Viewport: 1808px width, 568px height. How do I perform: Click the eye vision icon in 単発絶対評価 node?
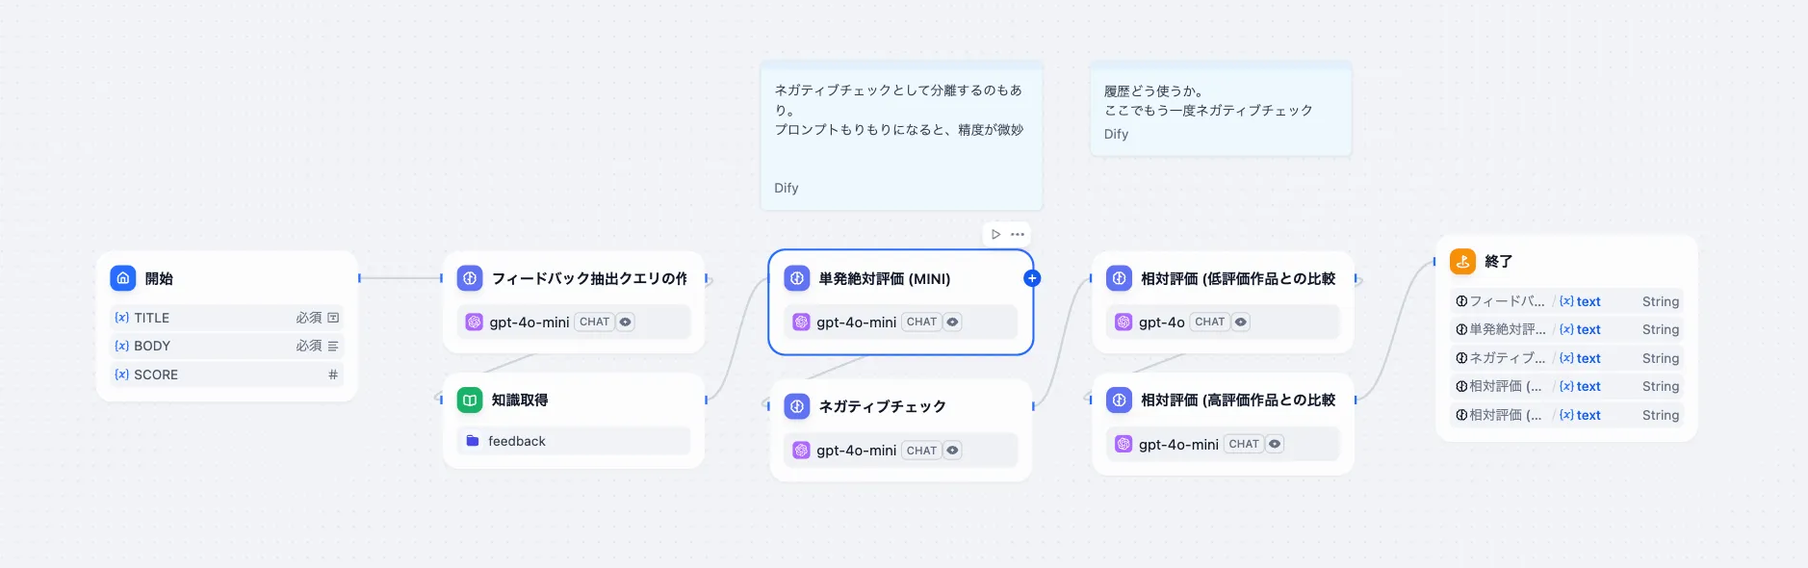pos(952,322)
